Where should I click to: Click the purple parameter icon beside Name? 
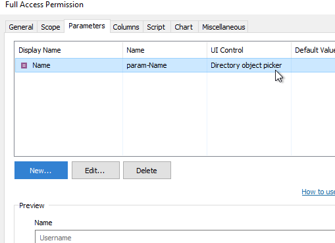tap(24, 65)
